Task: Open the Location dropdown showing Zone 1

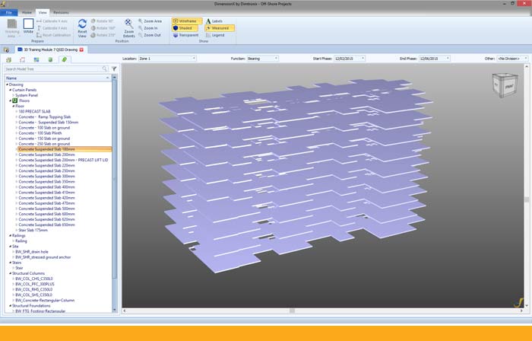Action: [x=167, y=58]
